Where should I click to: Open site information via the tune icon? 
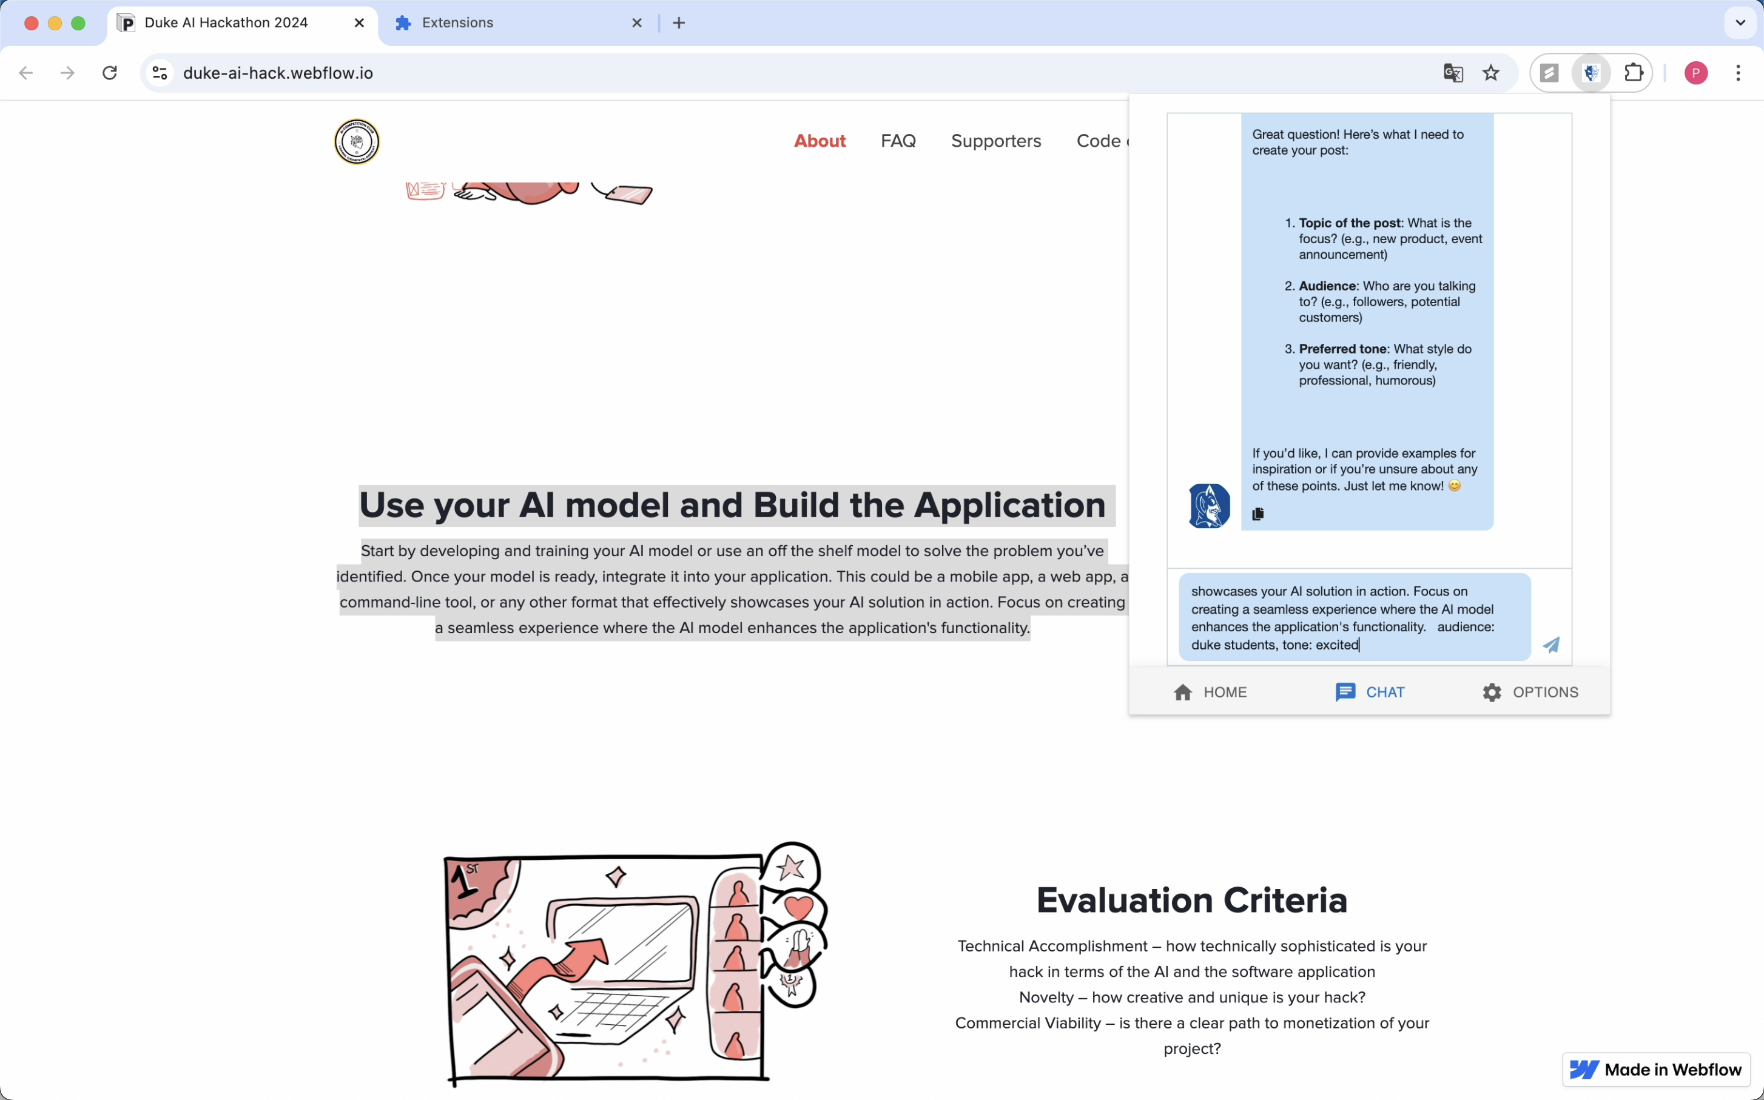point(159,73)
